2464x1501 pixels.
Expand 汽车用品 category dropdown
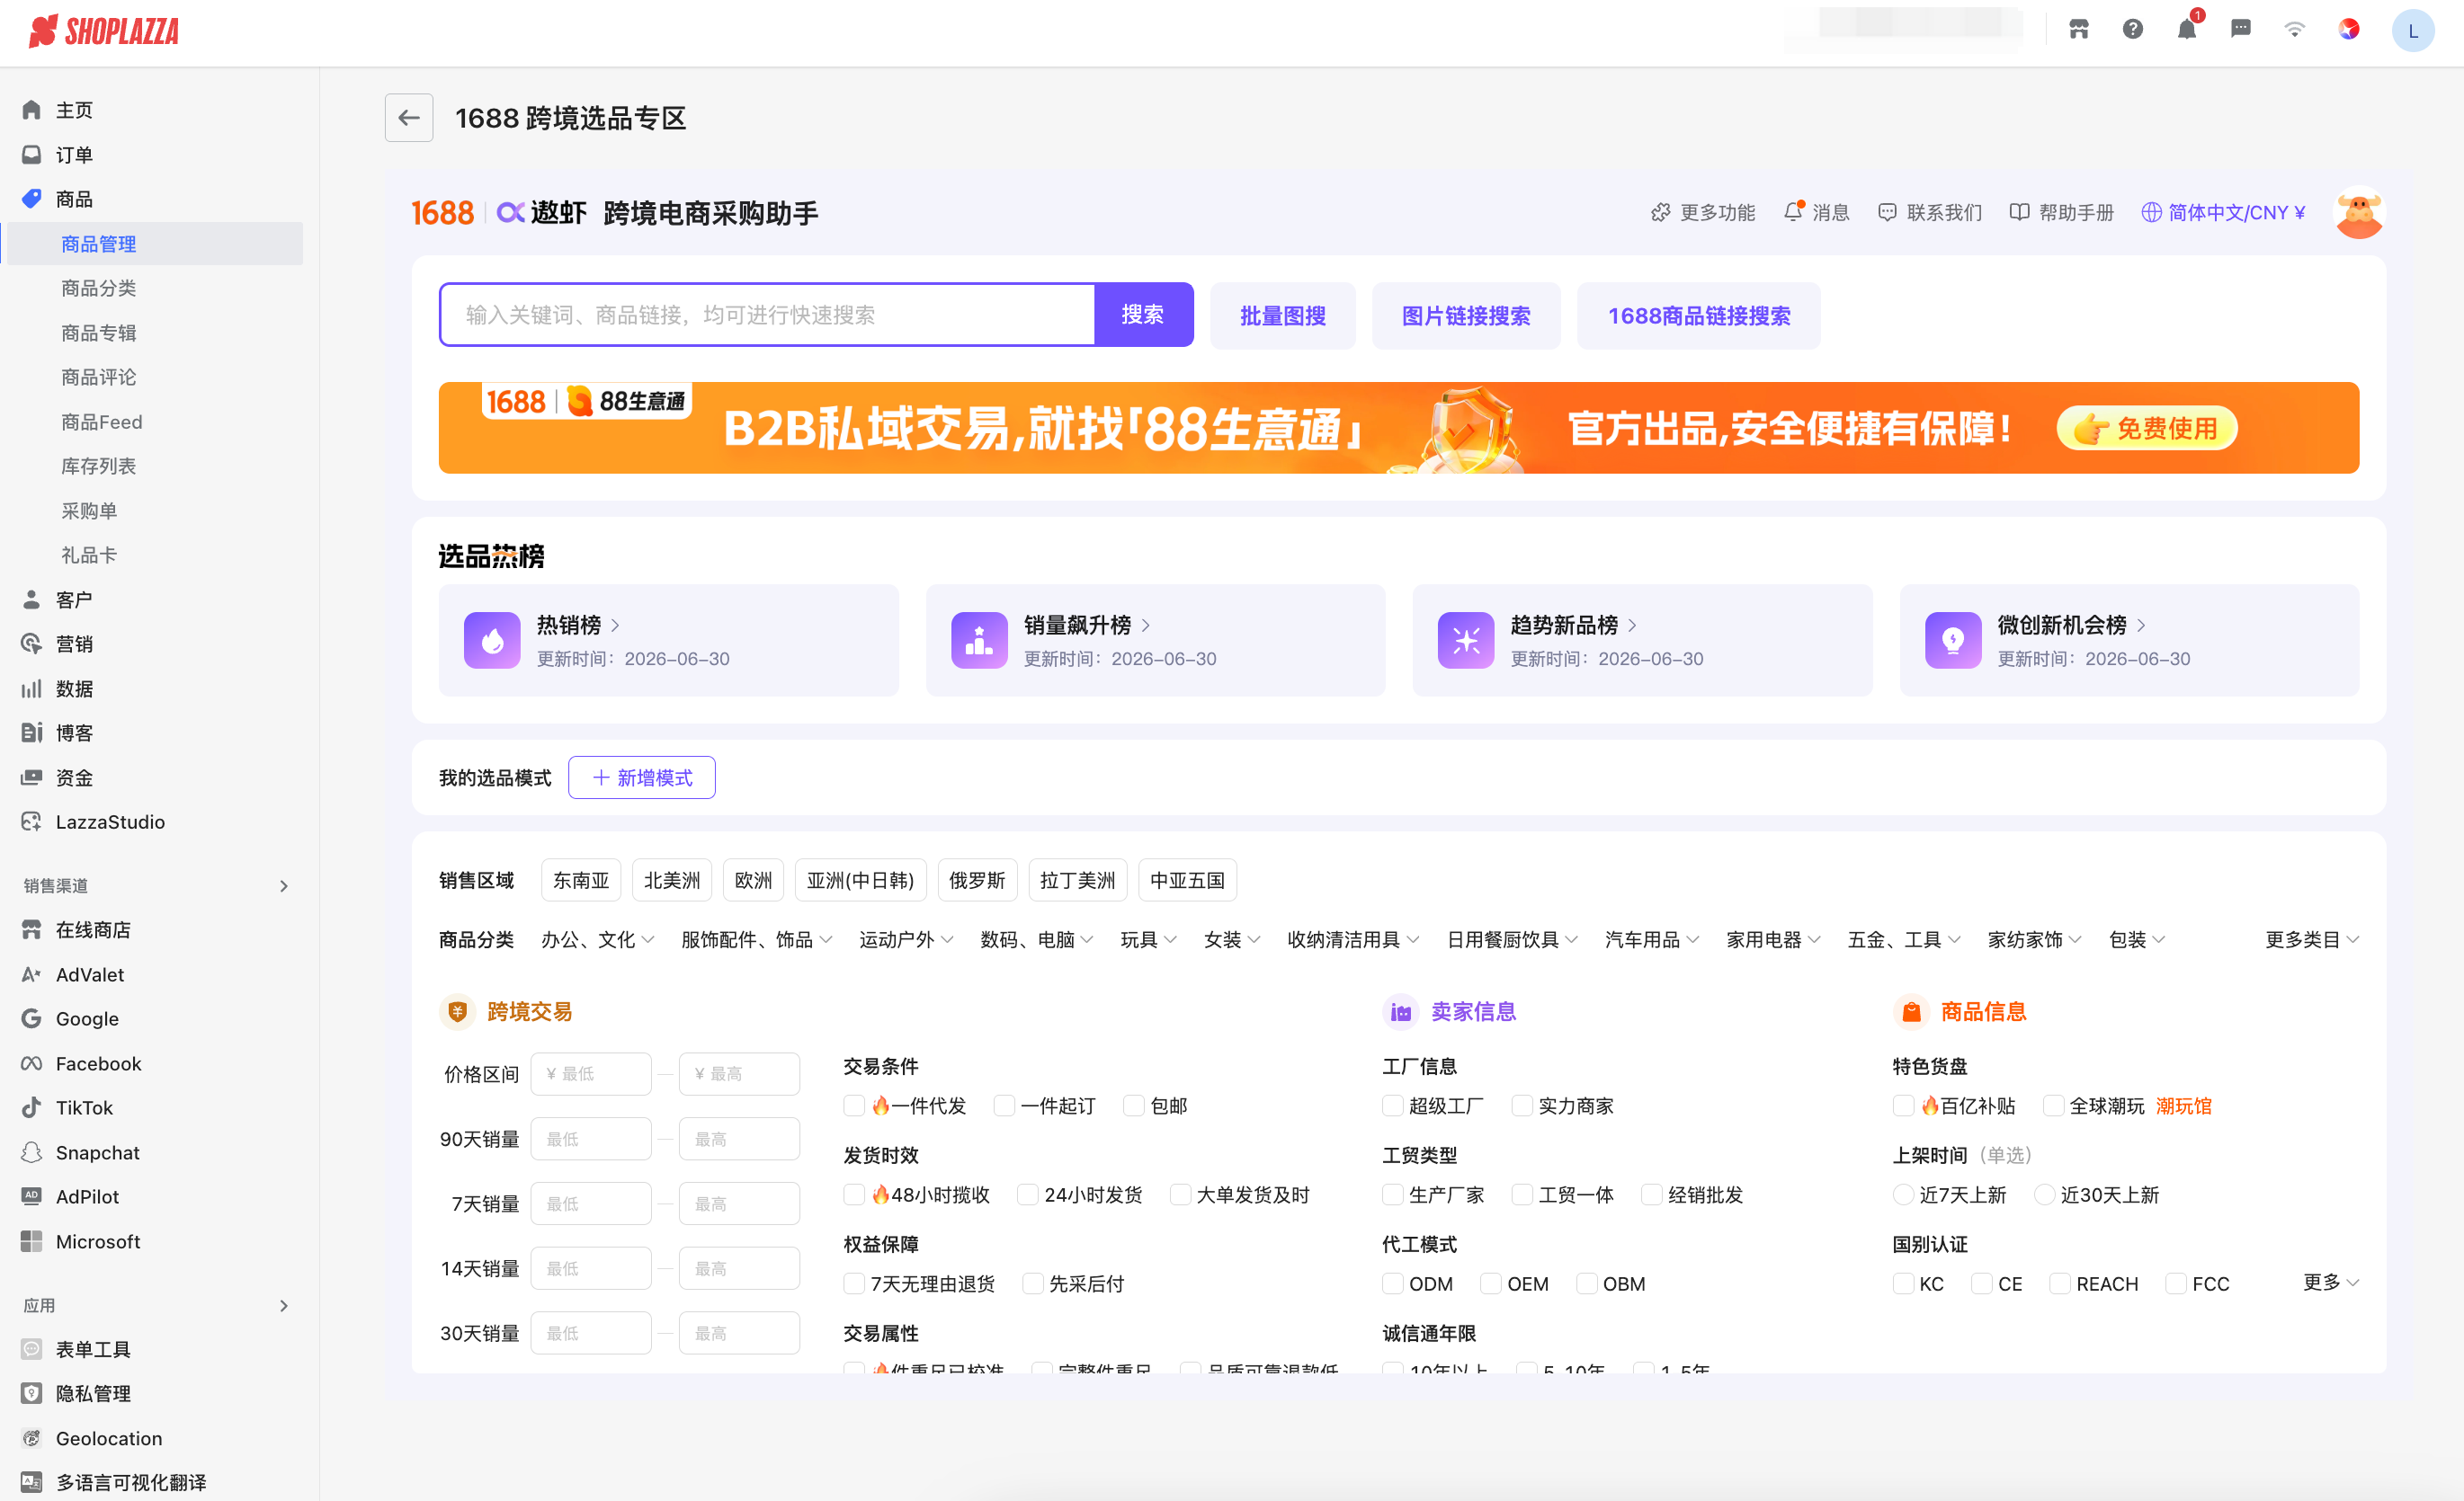tap(1651, 938)
